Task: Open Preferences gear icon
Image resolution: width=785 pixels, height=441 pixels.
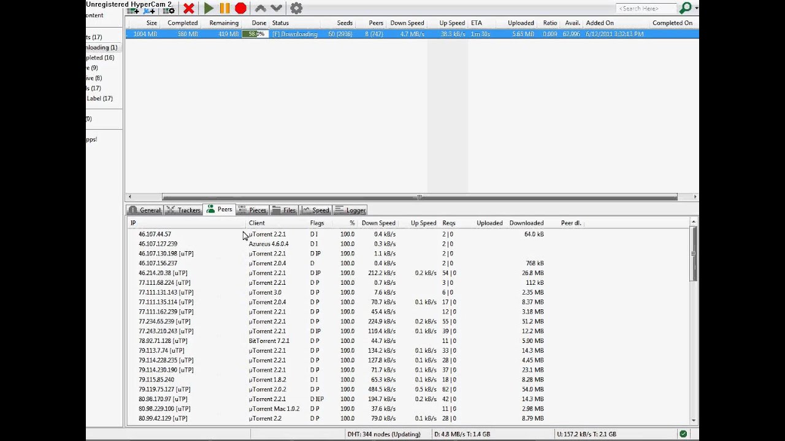Action: [x=296, y=9]
